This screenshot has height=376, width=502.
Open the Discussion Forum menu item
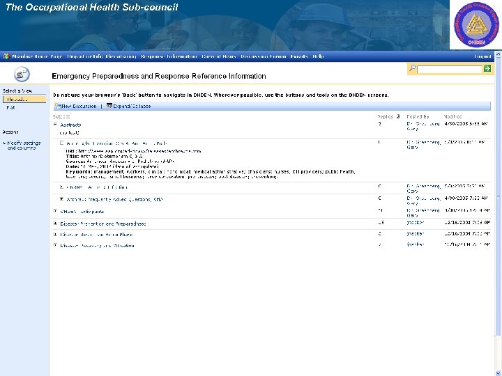point(263,56)
